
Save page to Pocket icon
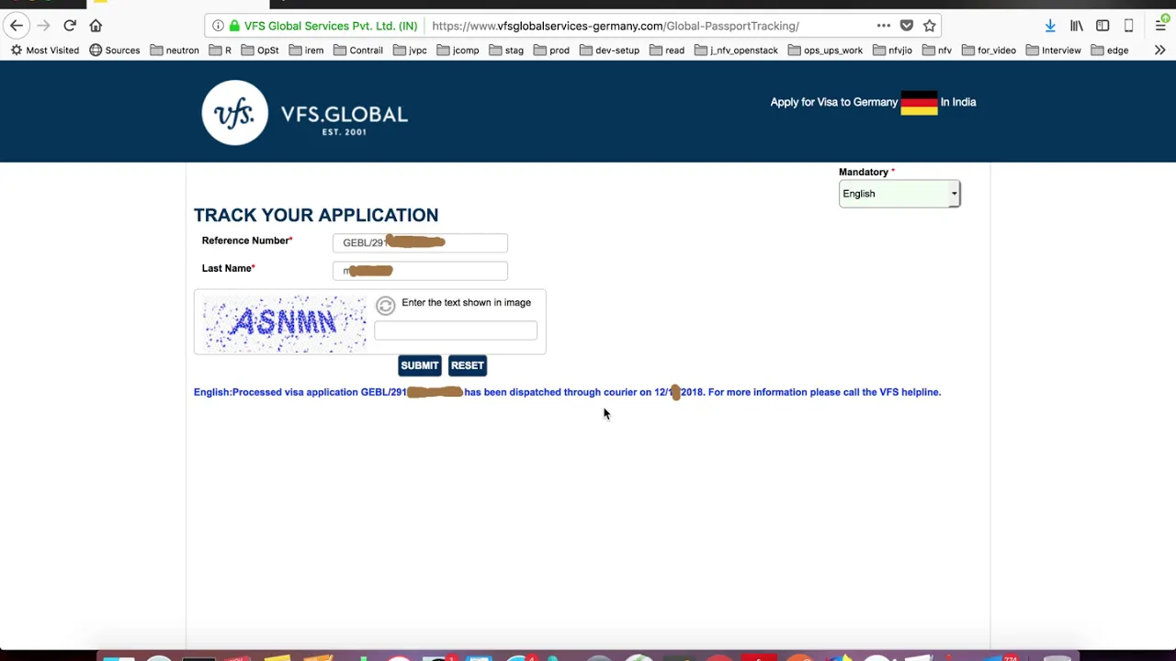[x=907, y=26]
